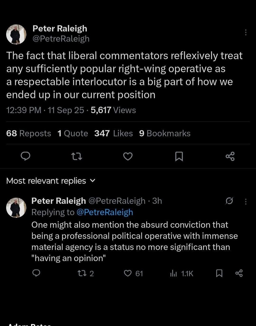Repost the main tweet
256x326 pixels.
tap(76, 157)
